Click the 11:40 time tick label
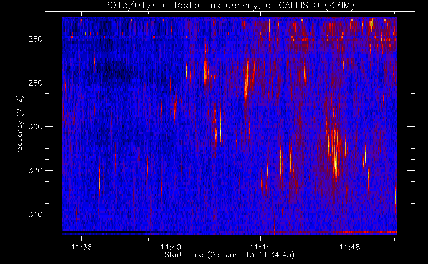Screen dimensions: 428x264 pos(171,247)
